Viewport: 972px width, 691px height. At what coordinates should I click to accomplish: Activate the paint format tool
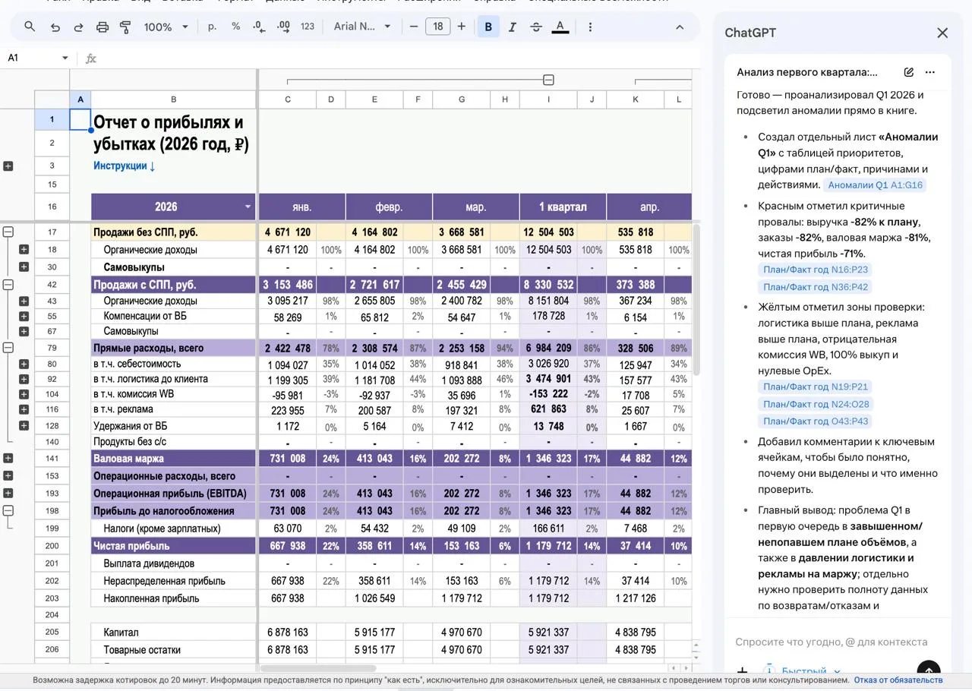point(126,27)
